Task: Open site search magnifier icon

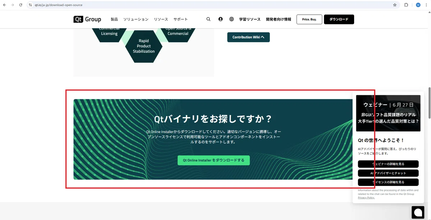Action: pos(208,19)
